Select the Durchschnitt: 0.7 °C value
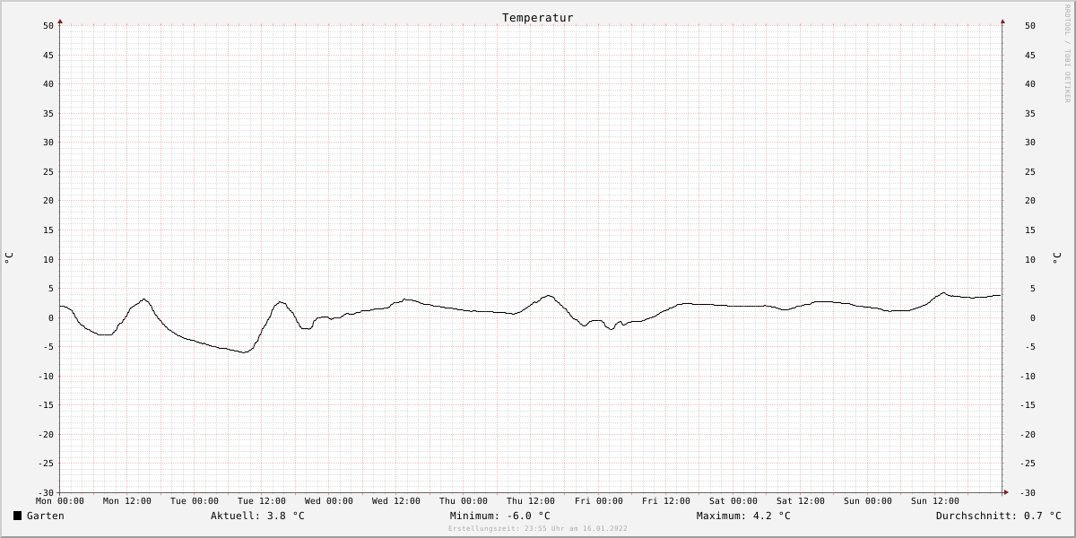Screen dimensions: 1076x538 (999, 516)
